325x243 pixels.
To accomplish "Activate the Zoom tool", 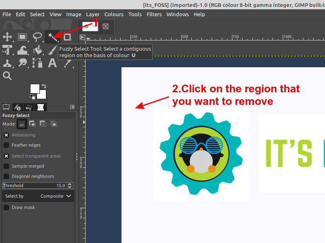I will [x=7, y=76].
